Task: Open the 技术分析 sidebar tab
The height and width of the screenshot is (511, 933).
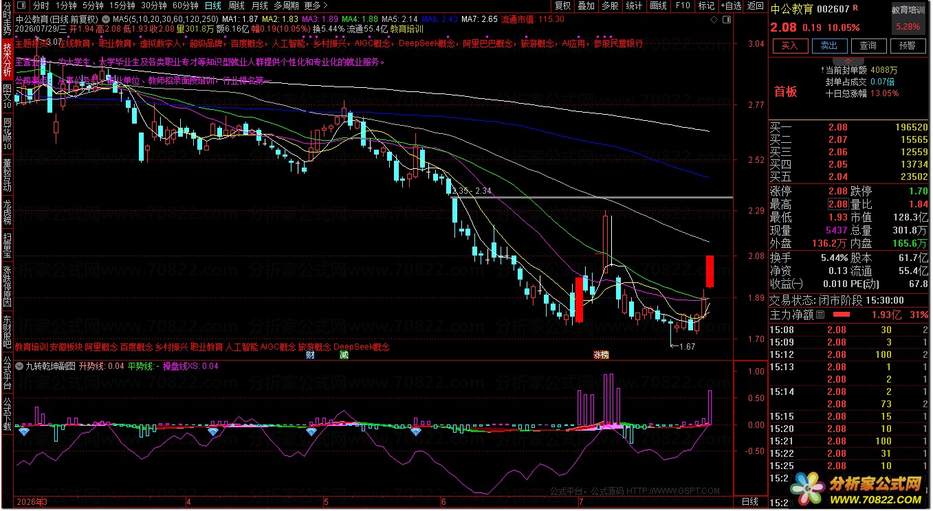Action: tap(7, 60)
